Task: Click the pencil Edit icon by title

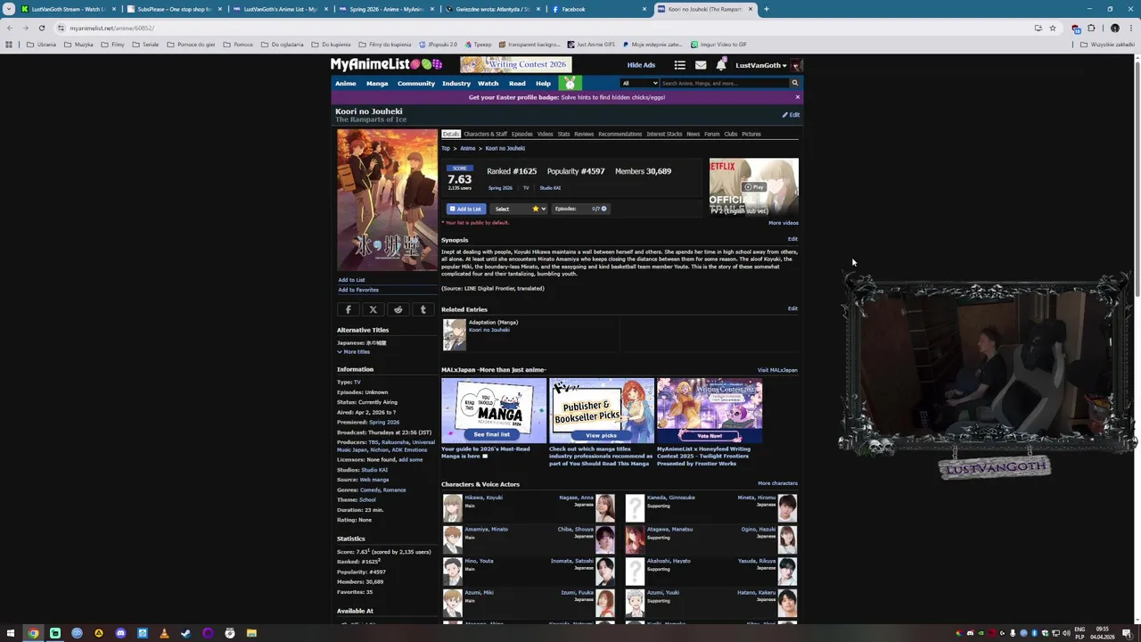Action: [791, 114]
